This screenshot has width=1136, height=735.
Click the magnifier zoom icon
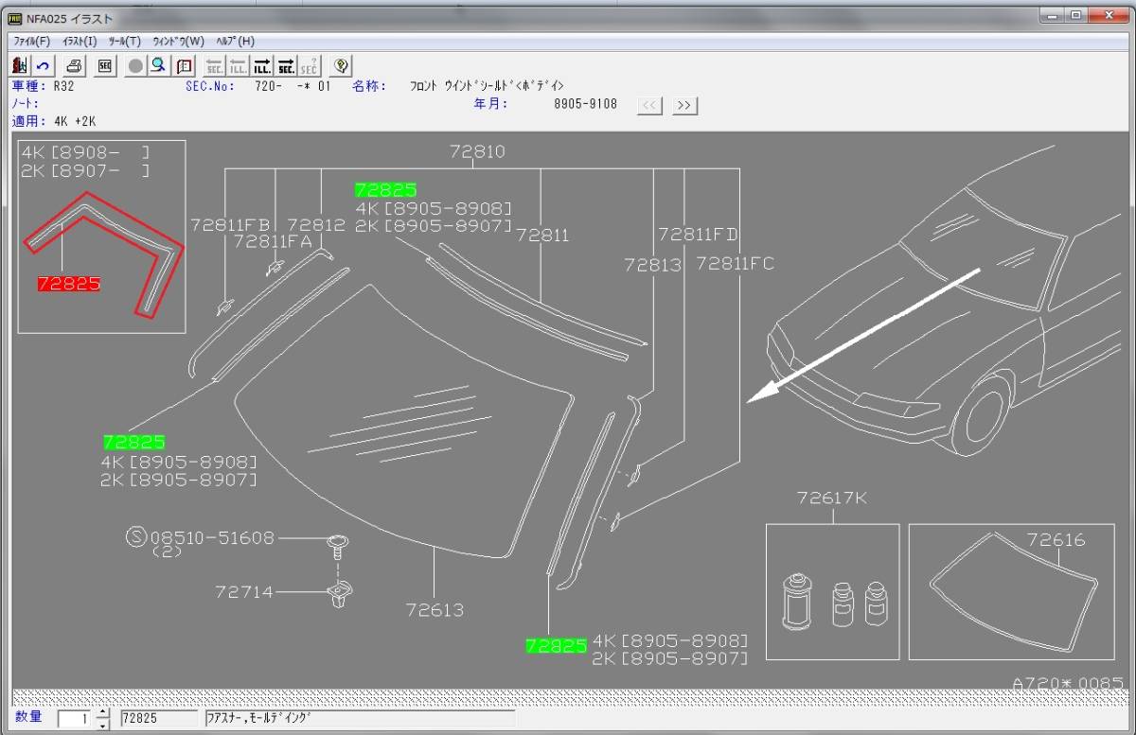pyautogui.click(x=159, y=65)
